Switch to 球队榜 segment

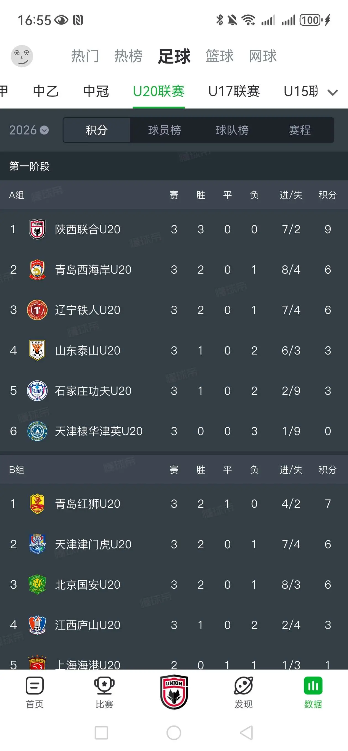pos(232,130)
